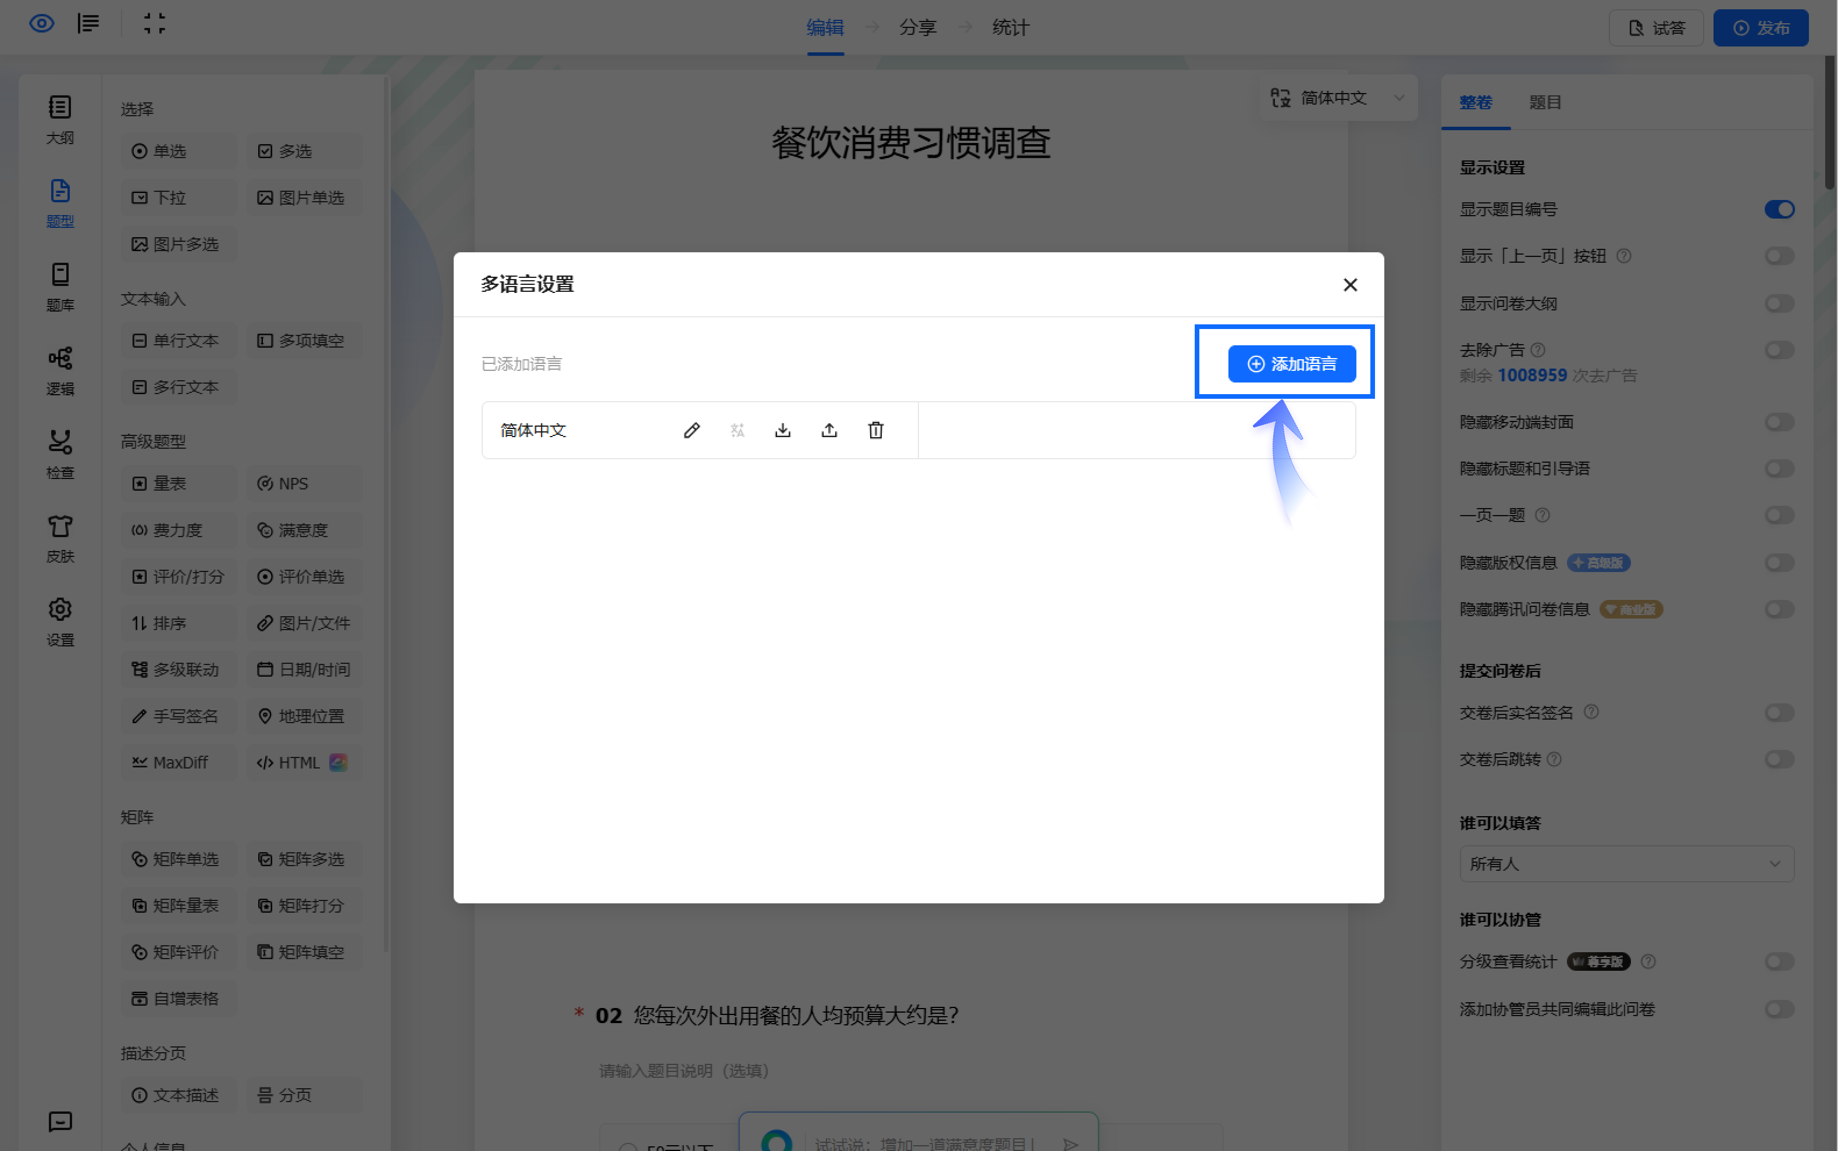Select the 整卷 settings tab

(1476, 103)
